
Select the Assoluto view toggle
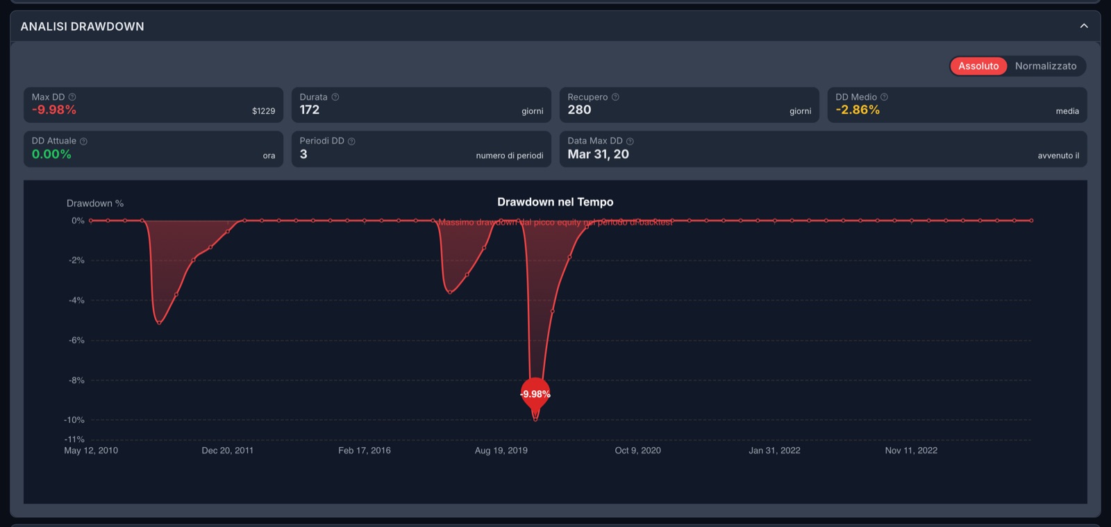coord(978,66)
